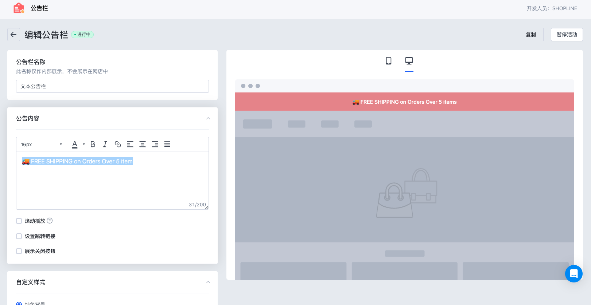Justify the announcement text

pos(167,144)
